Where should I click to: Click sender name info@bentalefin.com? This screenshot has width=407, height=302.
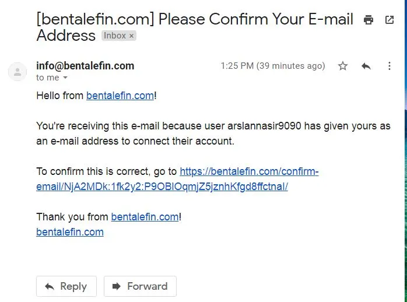pyautogui.click(x=85, y=66)
